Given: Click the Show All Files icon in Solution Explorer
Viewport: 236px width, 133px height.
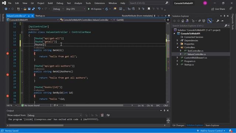Looking at the screenshot, I should click(x=204, y=21).
